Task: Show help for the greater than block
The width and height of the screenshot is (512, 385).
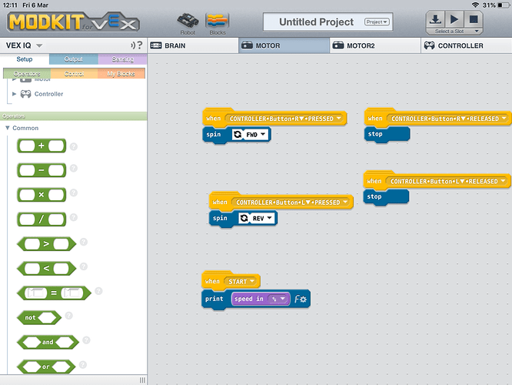Action: (84, 242)
